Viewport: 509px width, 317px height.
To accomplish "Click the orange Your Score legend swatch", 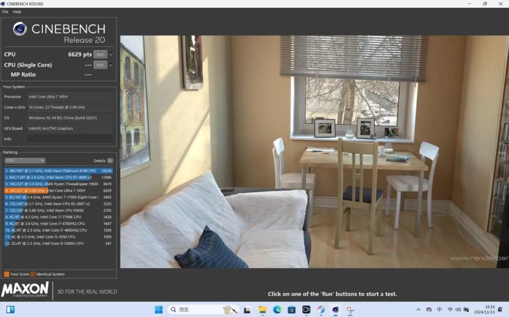I will pos(7,274).
